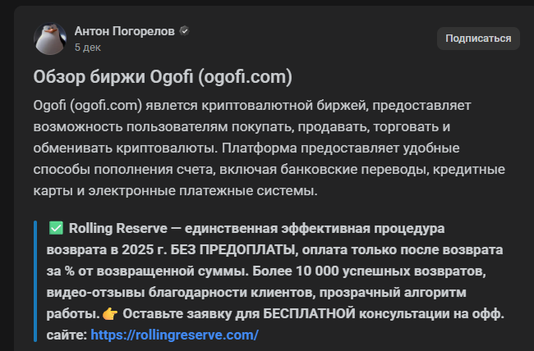Open the author name Антон Погорелов

(x=124, y=31)
